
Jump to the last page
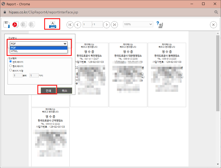pos(114,24)
